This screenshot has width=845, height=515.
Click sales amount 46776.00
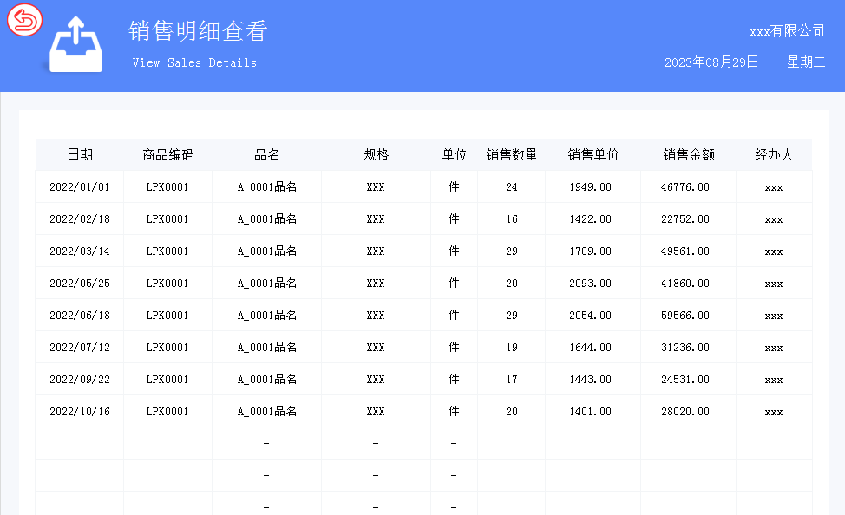pos(685,187)
